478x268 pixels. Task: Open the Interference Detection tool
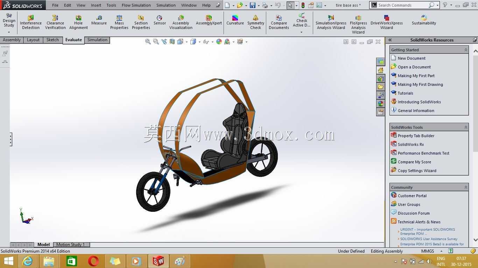(31, 22)
